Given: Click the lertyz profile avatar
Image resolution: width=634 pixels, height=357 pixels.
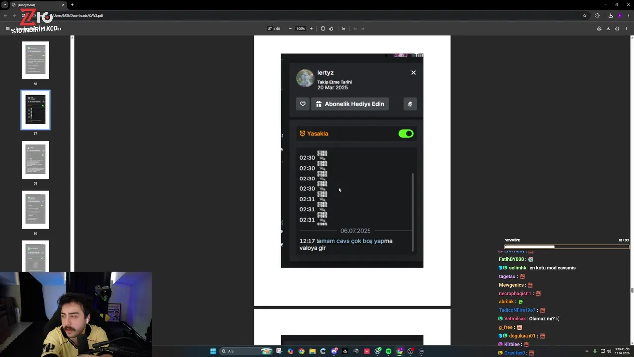Looking at the screenshot, I should click(x=305, y=78).
